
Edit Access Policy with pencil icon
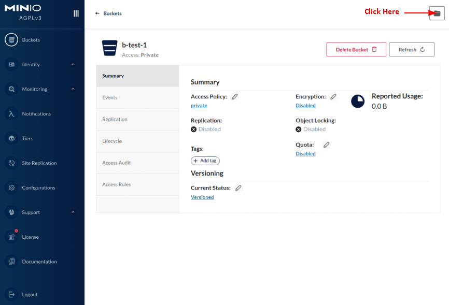235,97
